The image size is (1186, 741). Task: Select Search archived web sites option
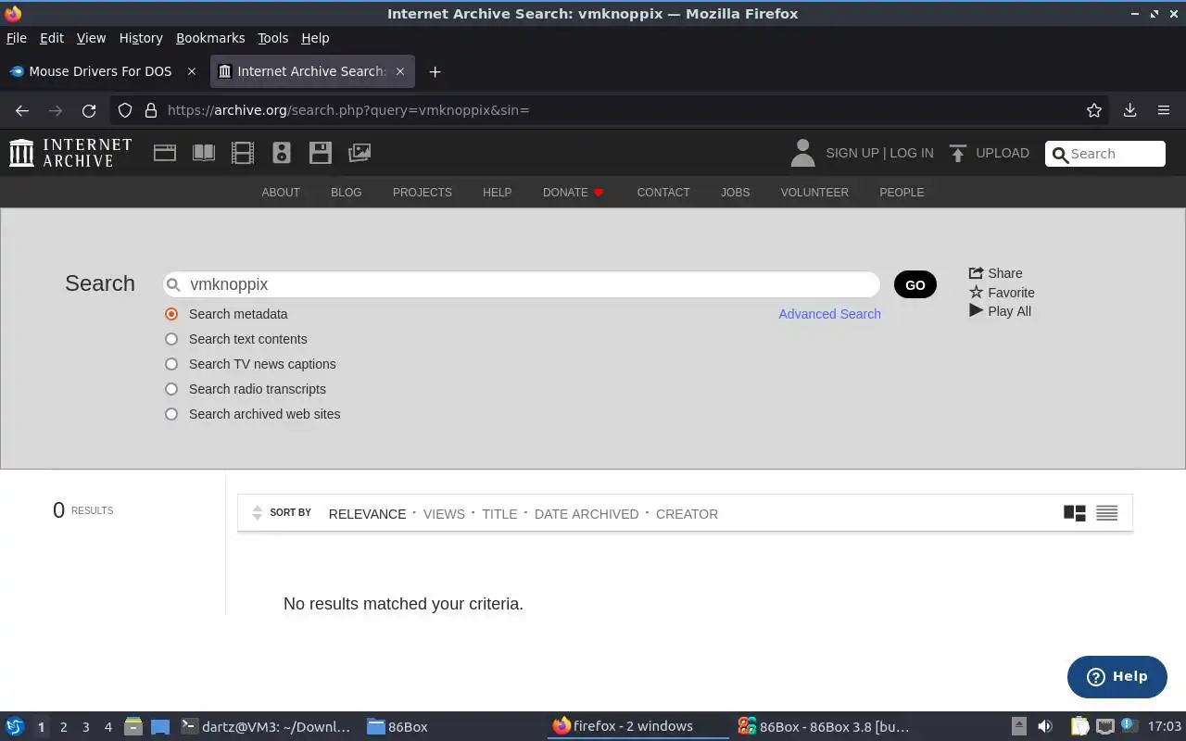171,414
